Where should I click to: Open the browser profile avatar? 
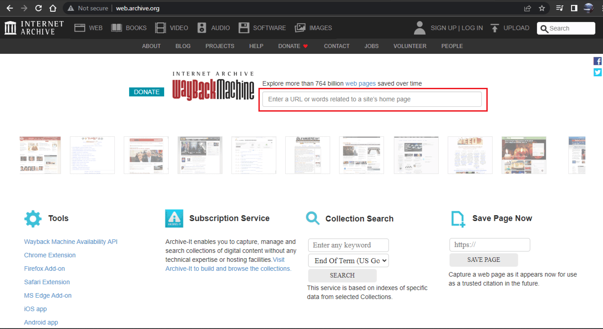pos(589,8)
